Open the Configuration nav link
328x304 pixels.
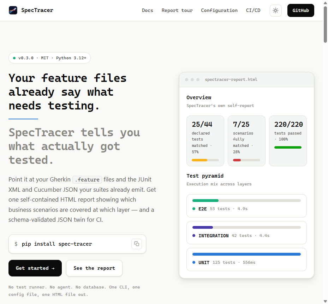219,11
